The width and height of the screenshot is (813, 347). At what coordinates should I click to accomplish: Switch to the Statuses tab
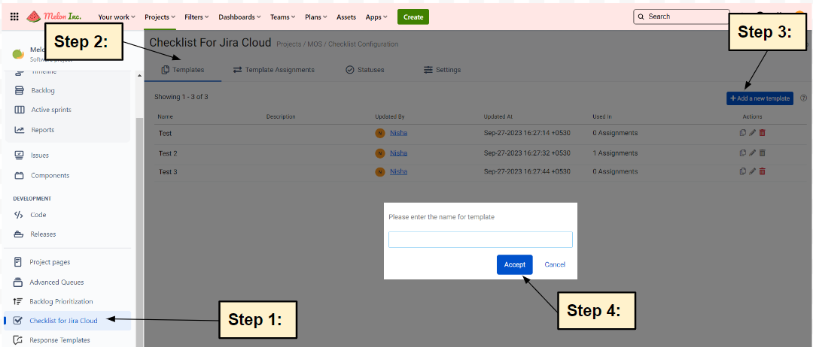(365, 70)
